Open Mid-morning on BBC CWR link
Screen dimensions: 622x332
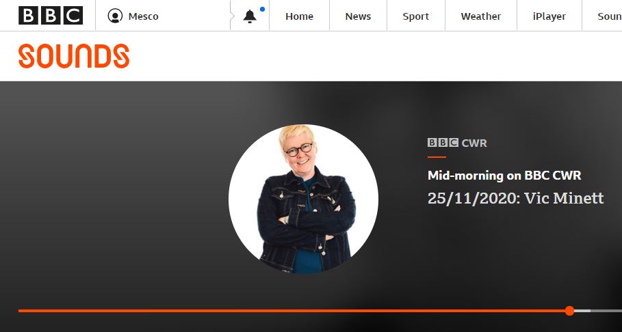504,175
